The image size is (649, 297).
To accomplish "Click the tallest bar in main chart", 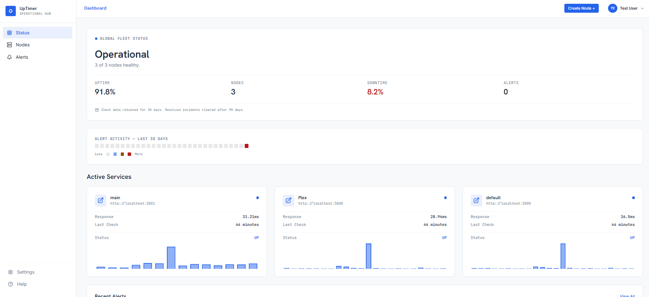I will click(171, 258).
